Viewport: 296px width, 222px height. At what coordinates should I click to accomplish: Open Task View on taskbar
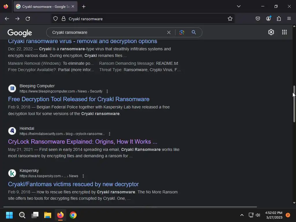point(35,215)
